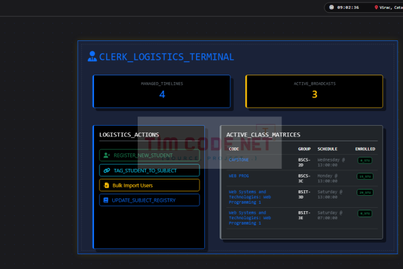
Task: Open the Web Systems class for BSIT-3D
Action: (x=250, y=197)
